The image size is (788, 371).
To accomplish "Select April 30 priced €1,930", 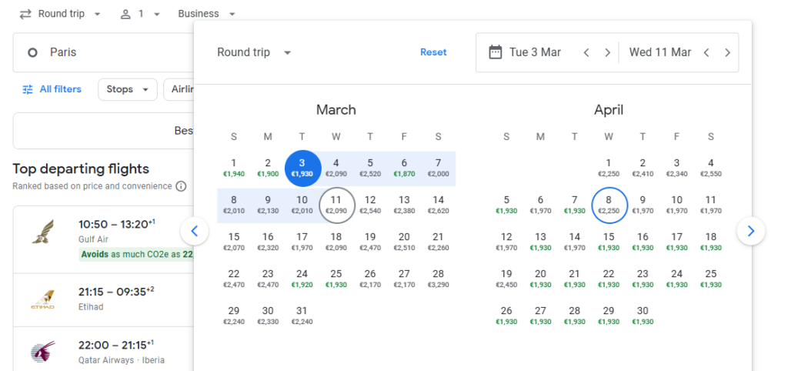I will (x=643, y=316).
